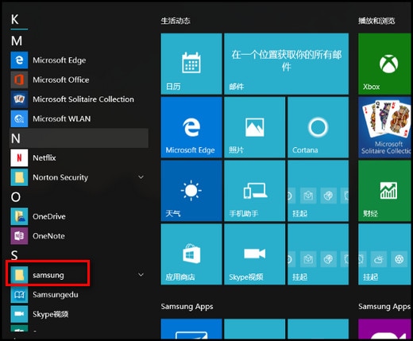The image size is (413, 341).
Task: Open the Xbox tile
Action: tap(384, 64)
